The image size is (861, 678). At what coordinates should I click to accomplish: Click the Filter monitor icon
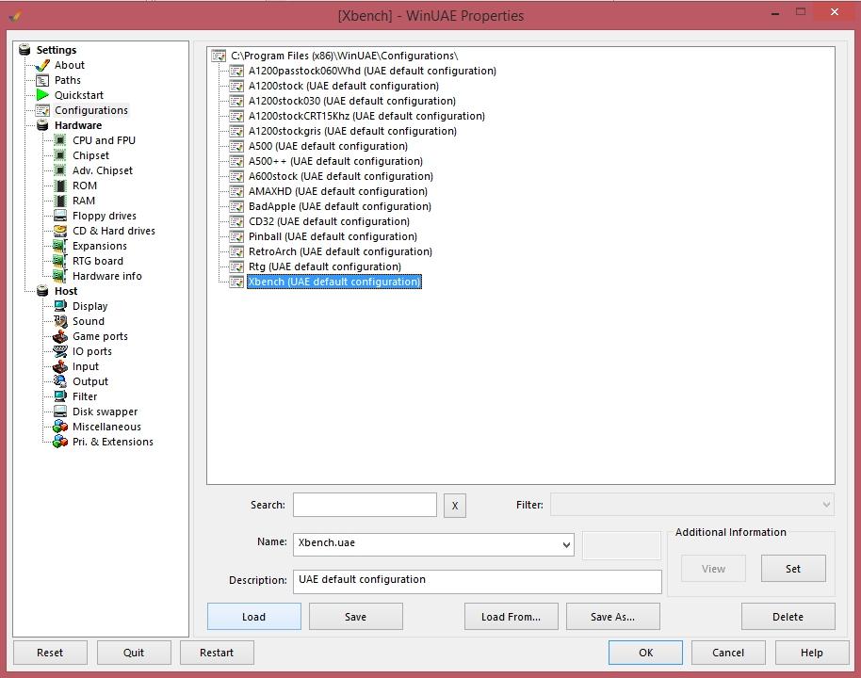[60, 396]
